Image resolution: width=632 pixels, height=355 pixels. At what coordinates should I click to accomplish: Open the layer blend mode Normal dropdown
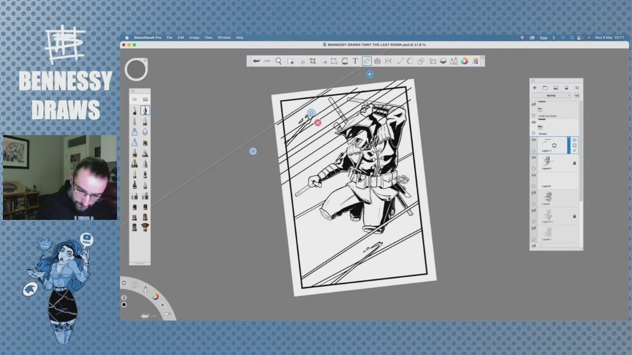pyautogui.click(x=552, y=96)
